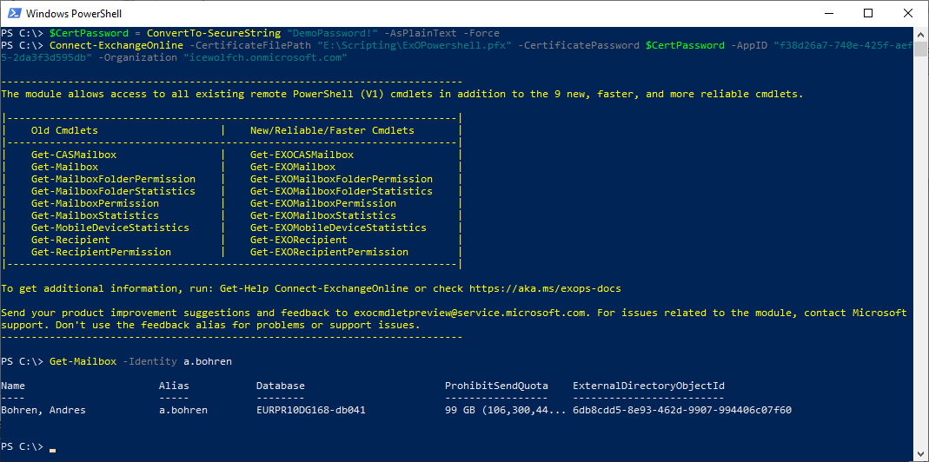
Task: Click the -Identity parameter
Action: click(x=149, y=361)
